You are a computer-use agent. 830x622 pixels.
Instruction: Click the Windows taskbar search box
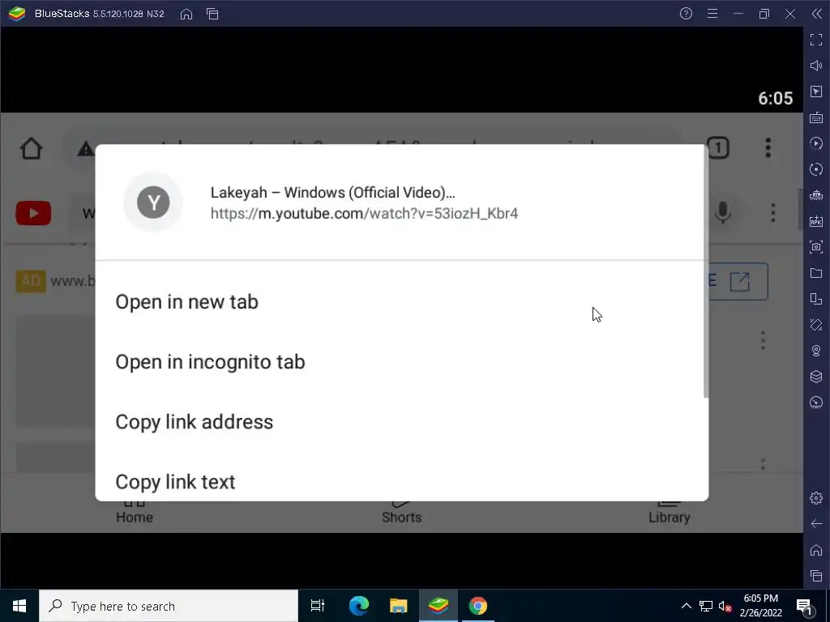pyautogui.click(x=169, y=606)
